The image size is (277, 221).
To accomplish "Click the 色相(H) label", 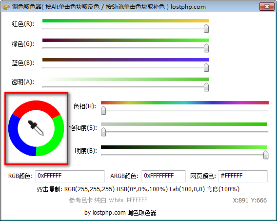I will [85, 106].
